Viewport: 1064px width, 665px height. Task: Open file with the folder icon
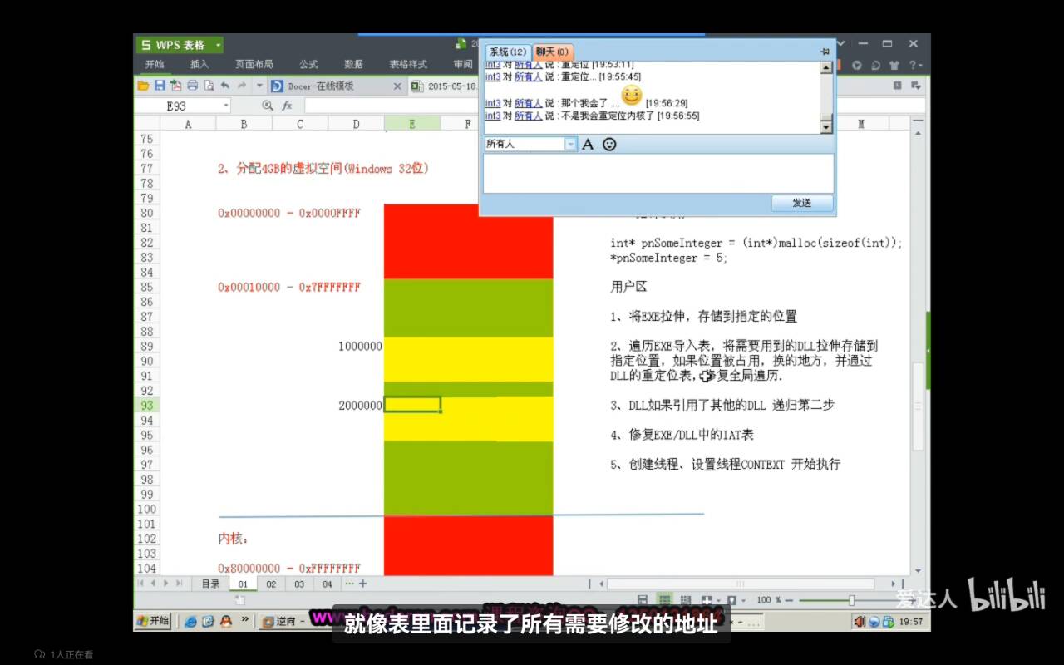143,86
